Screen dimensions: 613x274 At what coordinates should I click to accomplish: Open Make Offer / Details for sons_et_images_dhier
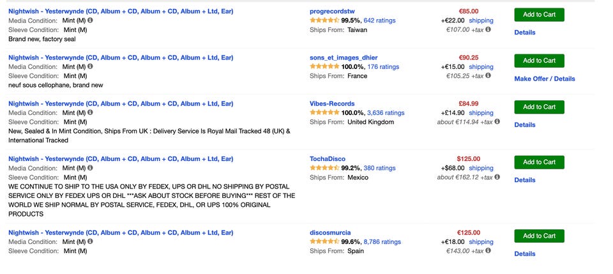[x=545, y=79]
